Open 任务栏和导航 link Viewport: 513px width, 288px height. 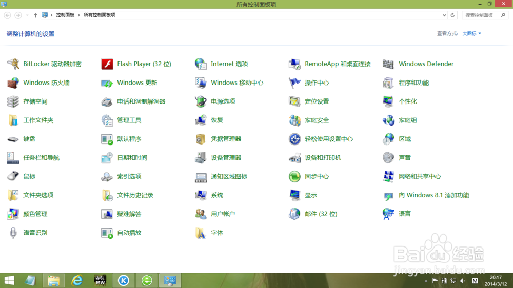(x=41, y=157)
